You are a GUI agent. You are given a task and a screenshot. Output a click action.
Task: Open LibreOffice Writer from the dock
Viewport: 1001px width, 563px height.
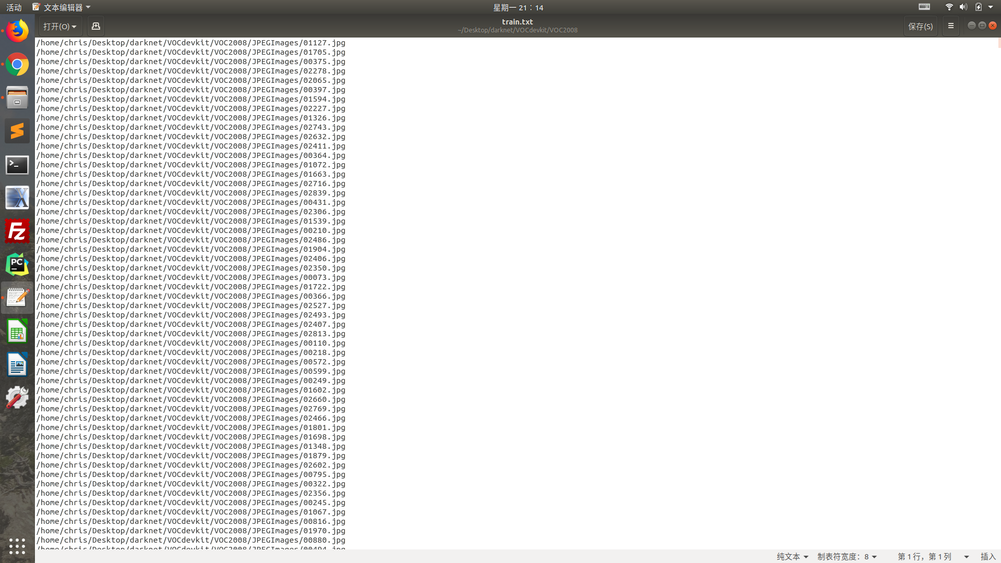coord(17,365)
